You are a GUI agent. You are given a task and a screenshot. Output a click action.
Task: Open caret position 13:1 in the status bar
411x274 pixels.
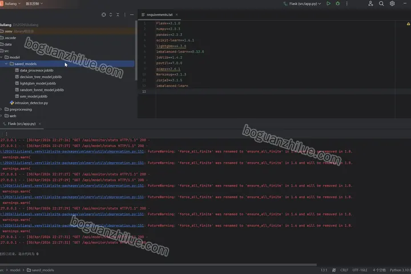click(324, 270)
